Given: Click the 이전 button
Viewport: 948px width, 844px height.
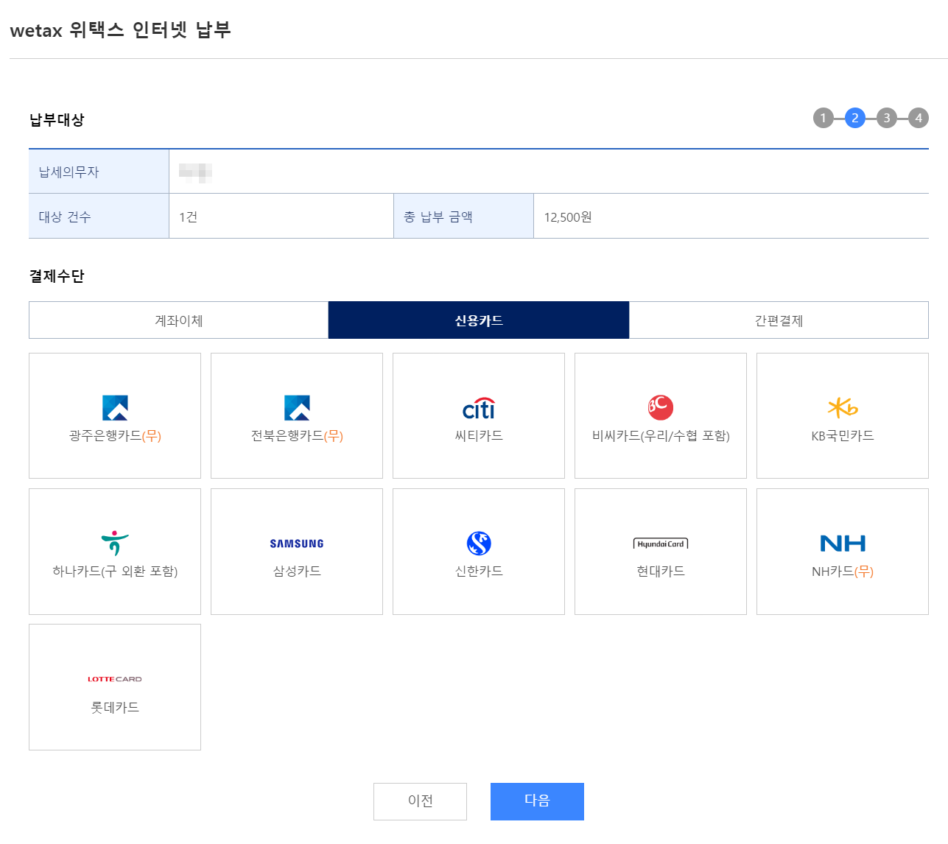Looking at the screenshot, I should tap(420, 801).
